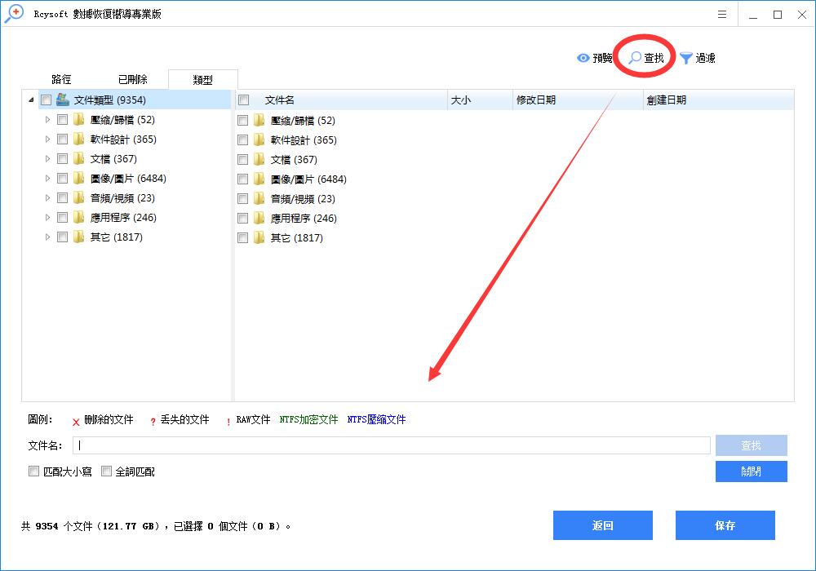
Task: Check the 文檔 (367) box in file list
Action: point(242,159)
